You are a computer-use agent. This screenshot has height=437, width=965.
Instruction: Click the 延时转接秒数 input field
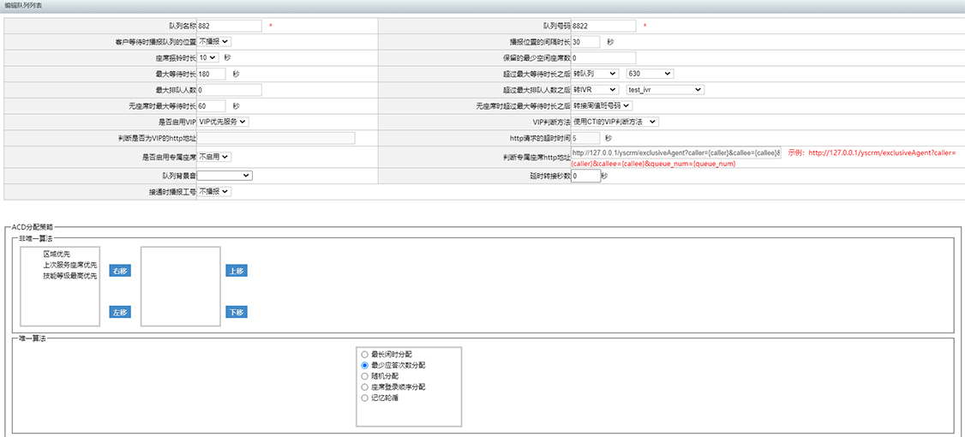pos(585,176)
